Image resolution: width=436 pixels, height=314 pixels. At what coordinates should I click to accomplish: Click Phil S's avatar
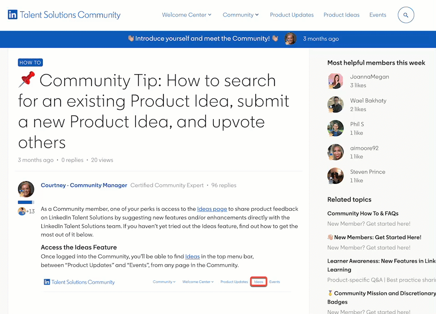[335, 128]
